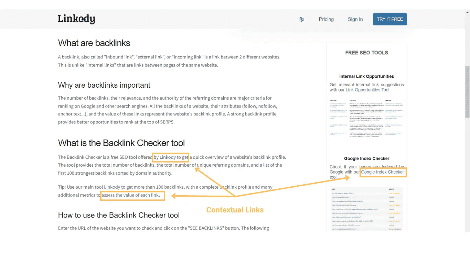Open the Pricing page
The image size is (470, 264).
(x=326, y=19)
